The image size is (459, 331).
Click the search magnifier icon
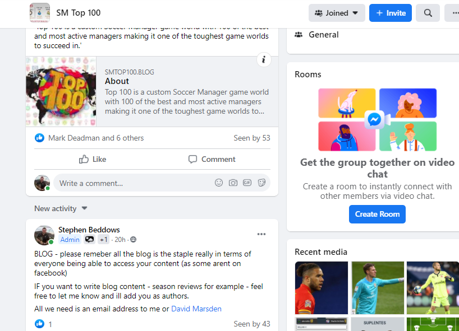tap(428, 13)
